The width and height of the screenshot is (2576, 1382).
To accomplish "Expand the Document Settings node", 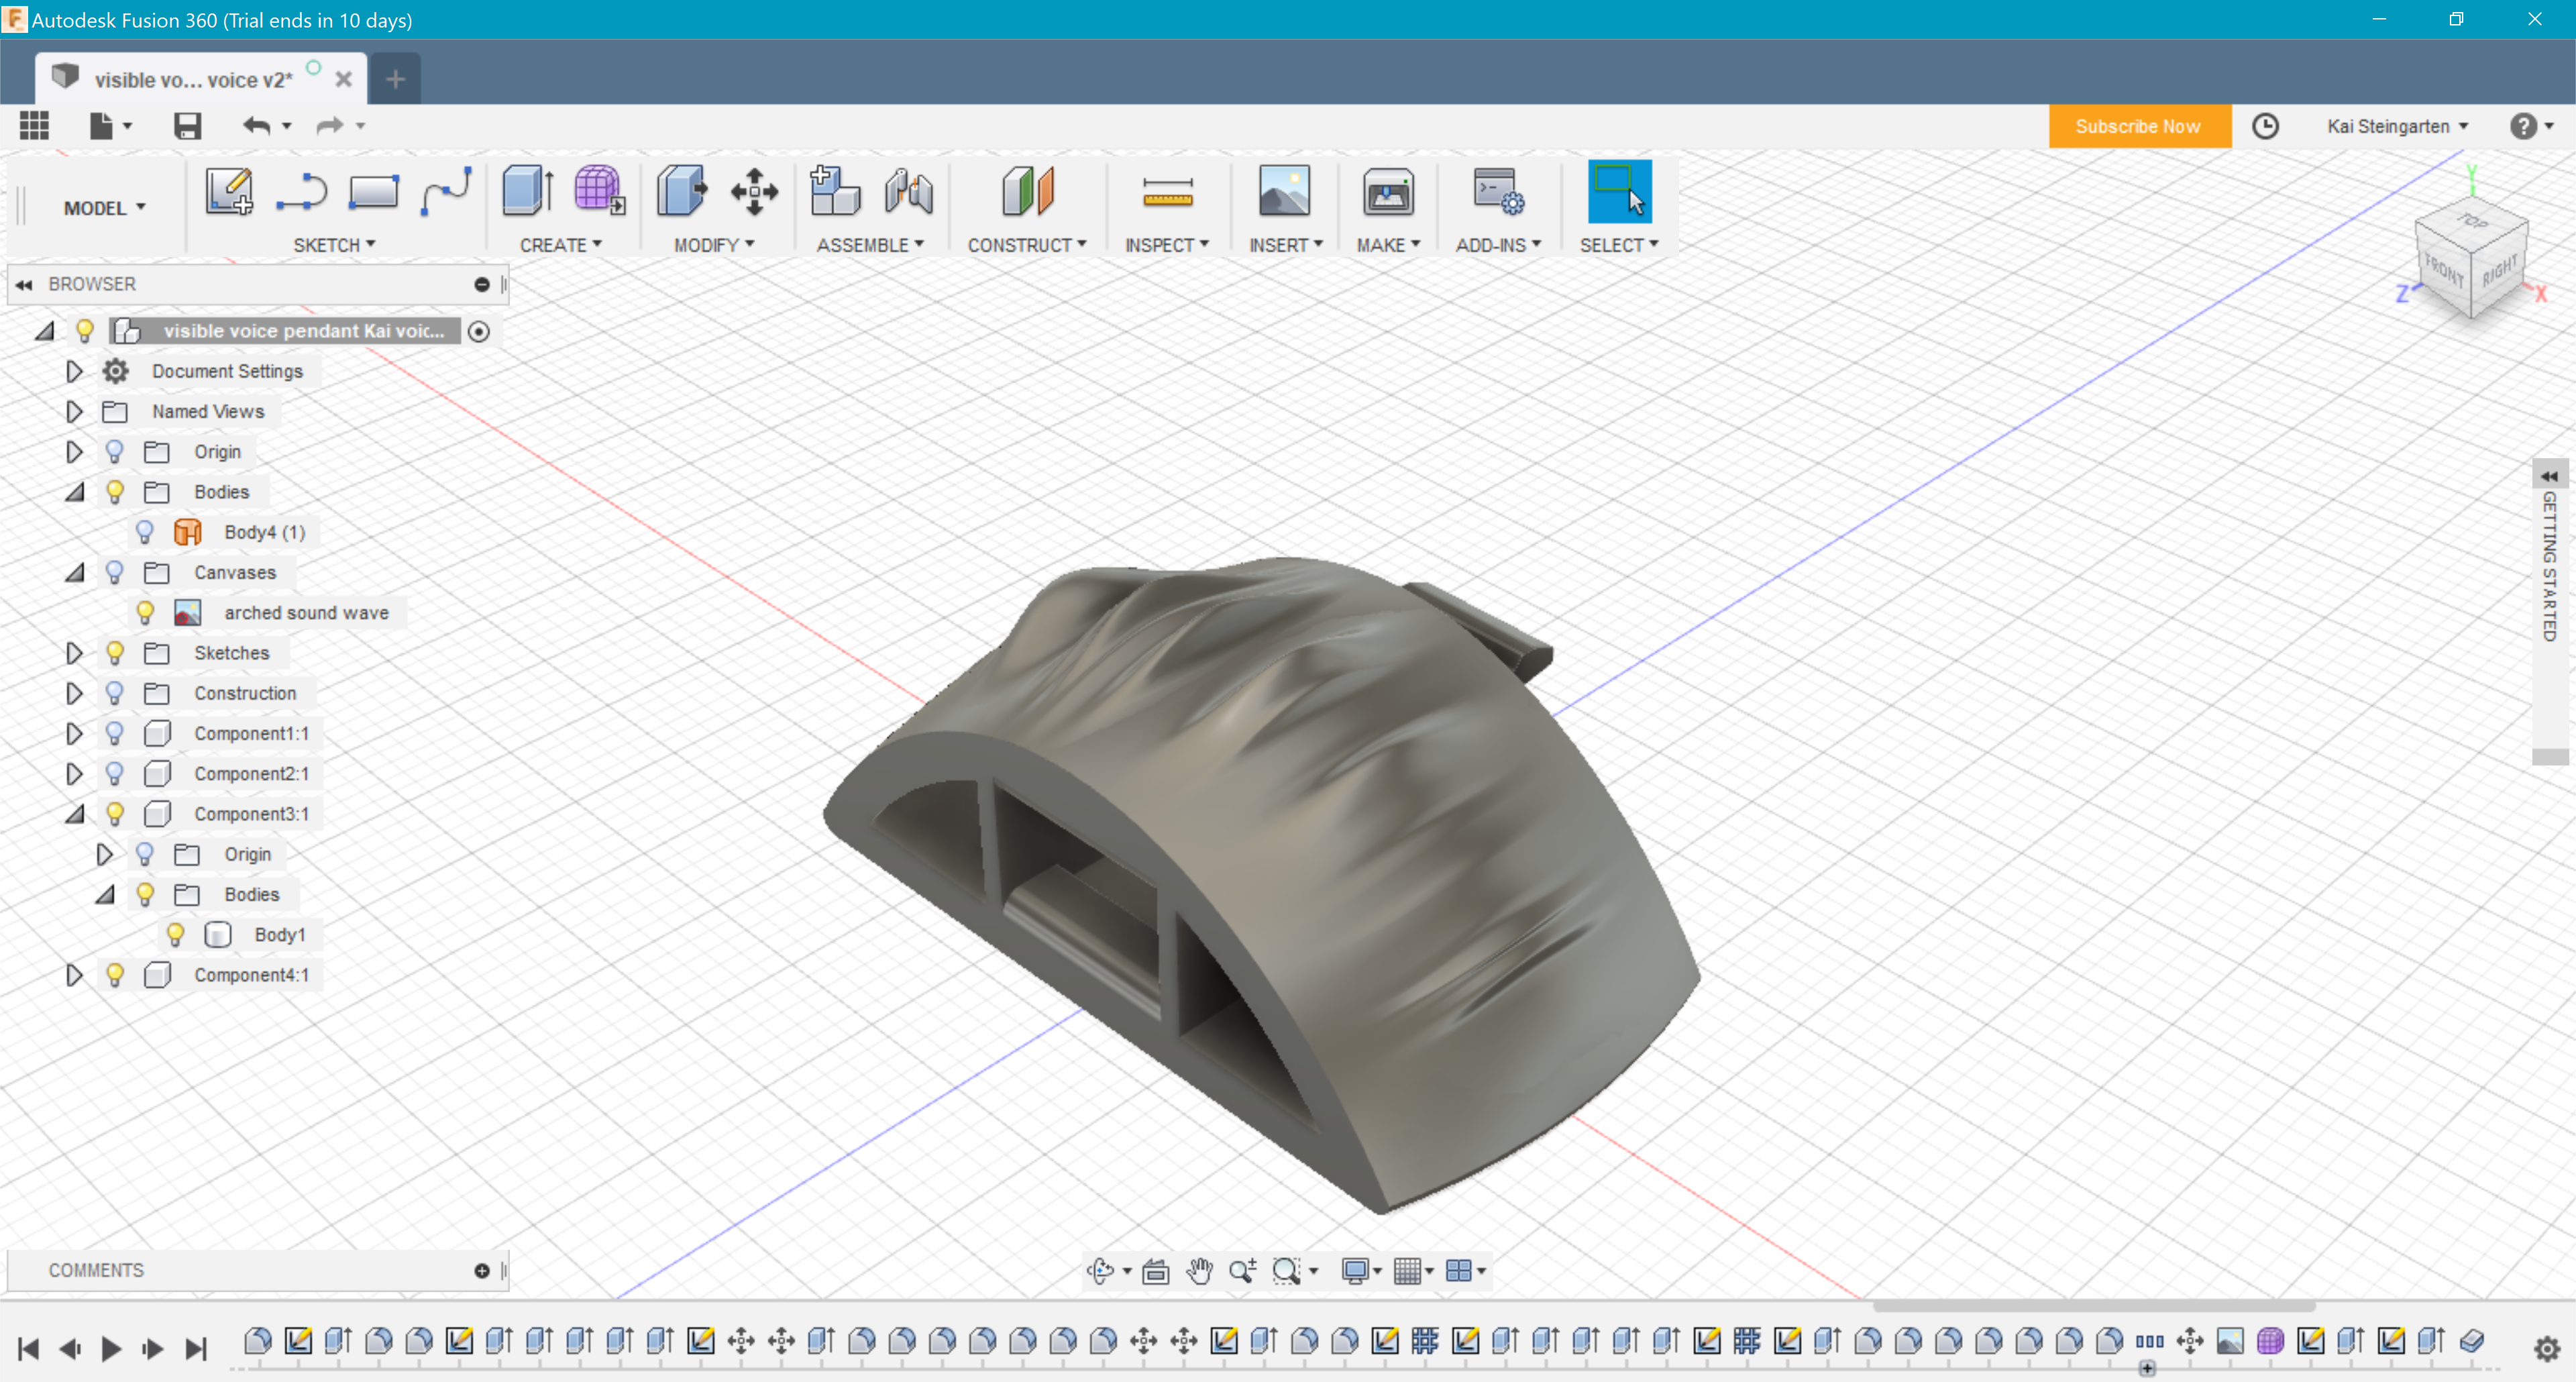I will click(74, 371).
